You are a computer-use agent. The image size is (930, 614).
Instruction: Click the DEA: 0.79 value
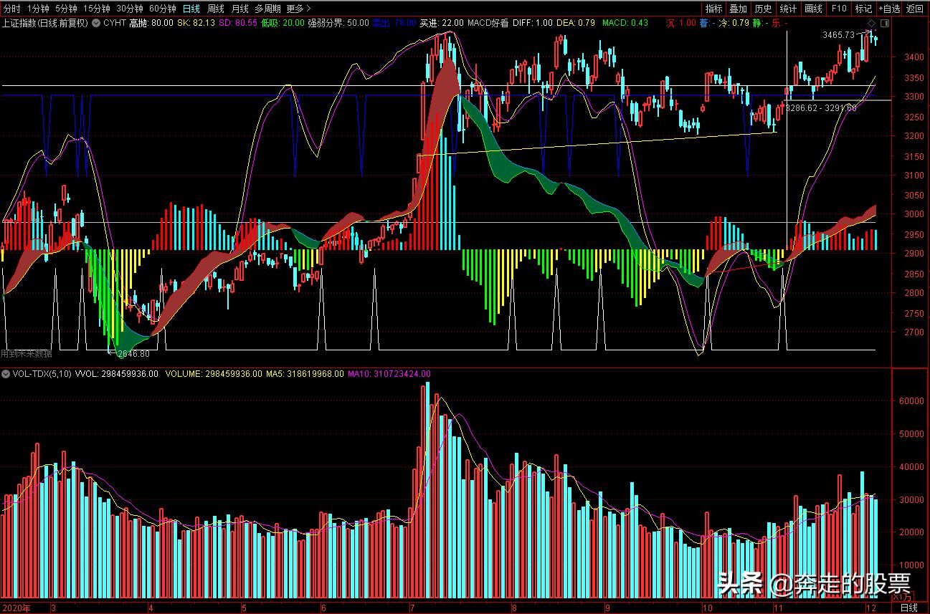click(x=576, y=23)
